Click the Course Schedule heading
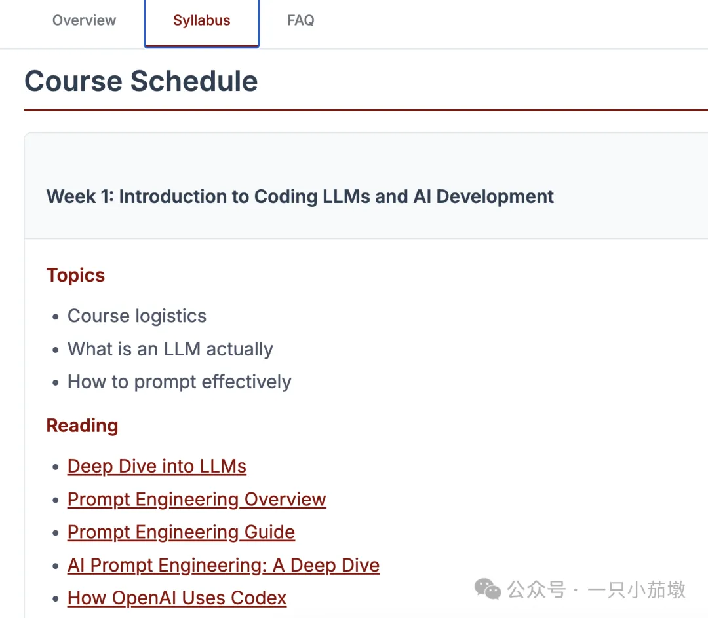The image size is (708, 618). coord(141,81)
